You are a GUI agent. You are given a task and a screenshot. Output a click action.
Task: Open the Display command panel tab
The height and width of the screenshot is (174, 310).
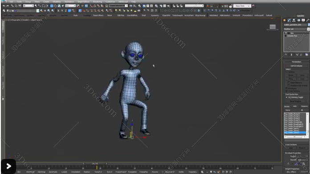point(303,20)
